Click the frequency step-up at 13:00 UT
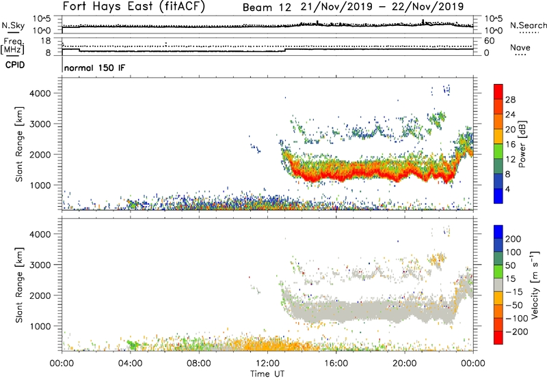Viewport: 547px width, 378px height. pyautogui.click(x=286, y=50)
